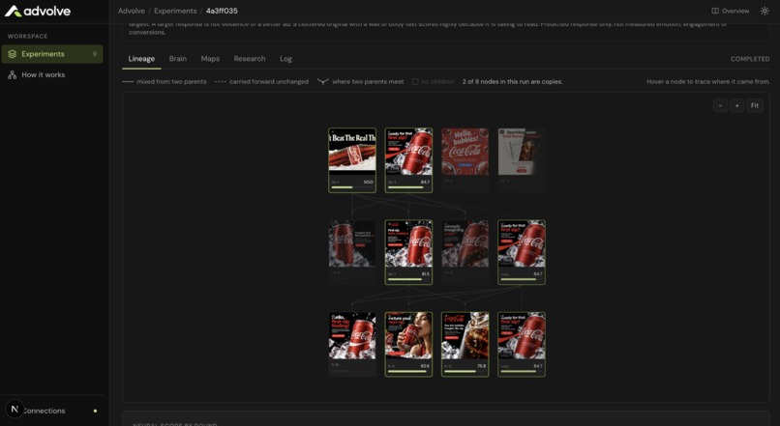Toggle the 'no children' legend checkbox
The height and width of the screenshot is (426, 780).
(x=415, y=81)
